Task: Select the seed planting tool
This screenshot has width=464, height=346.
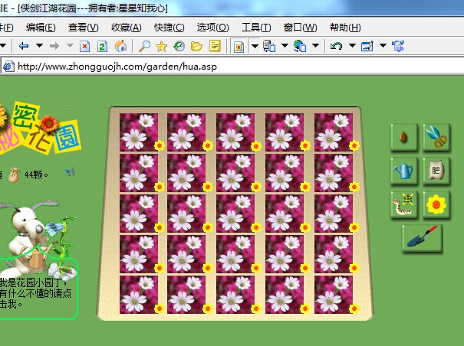Action: 404,137
